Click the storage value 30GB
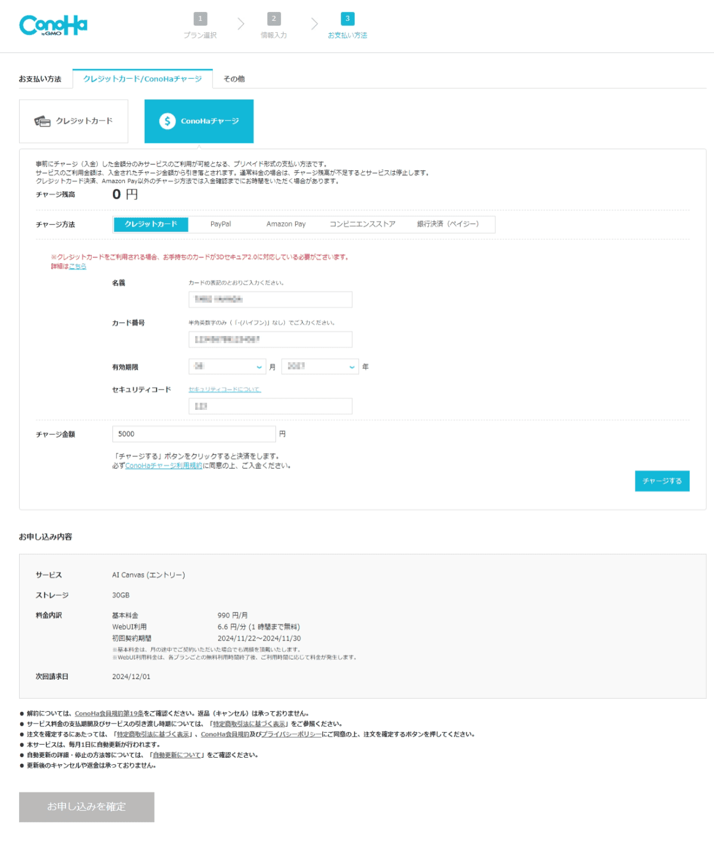The image size is (714, 843). [121, 595]
